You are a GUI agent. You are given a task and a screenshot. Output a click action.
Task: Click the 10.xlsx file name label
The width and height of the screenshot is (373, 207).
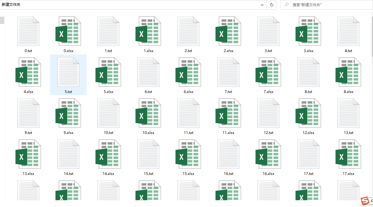click(148, 132)
